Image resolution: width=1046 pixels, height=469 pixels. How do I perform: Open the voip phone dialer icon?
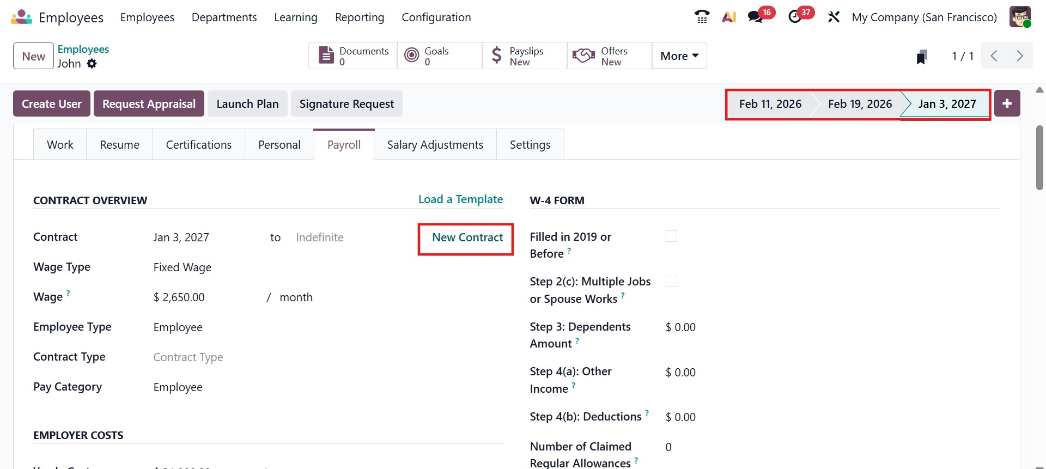point(702,17)
